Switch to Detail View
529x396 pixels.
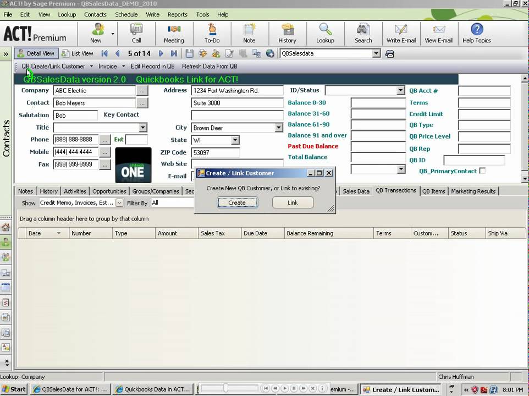click(36, 53)
